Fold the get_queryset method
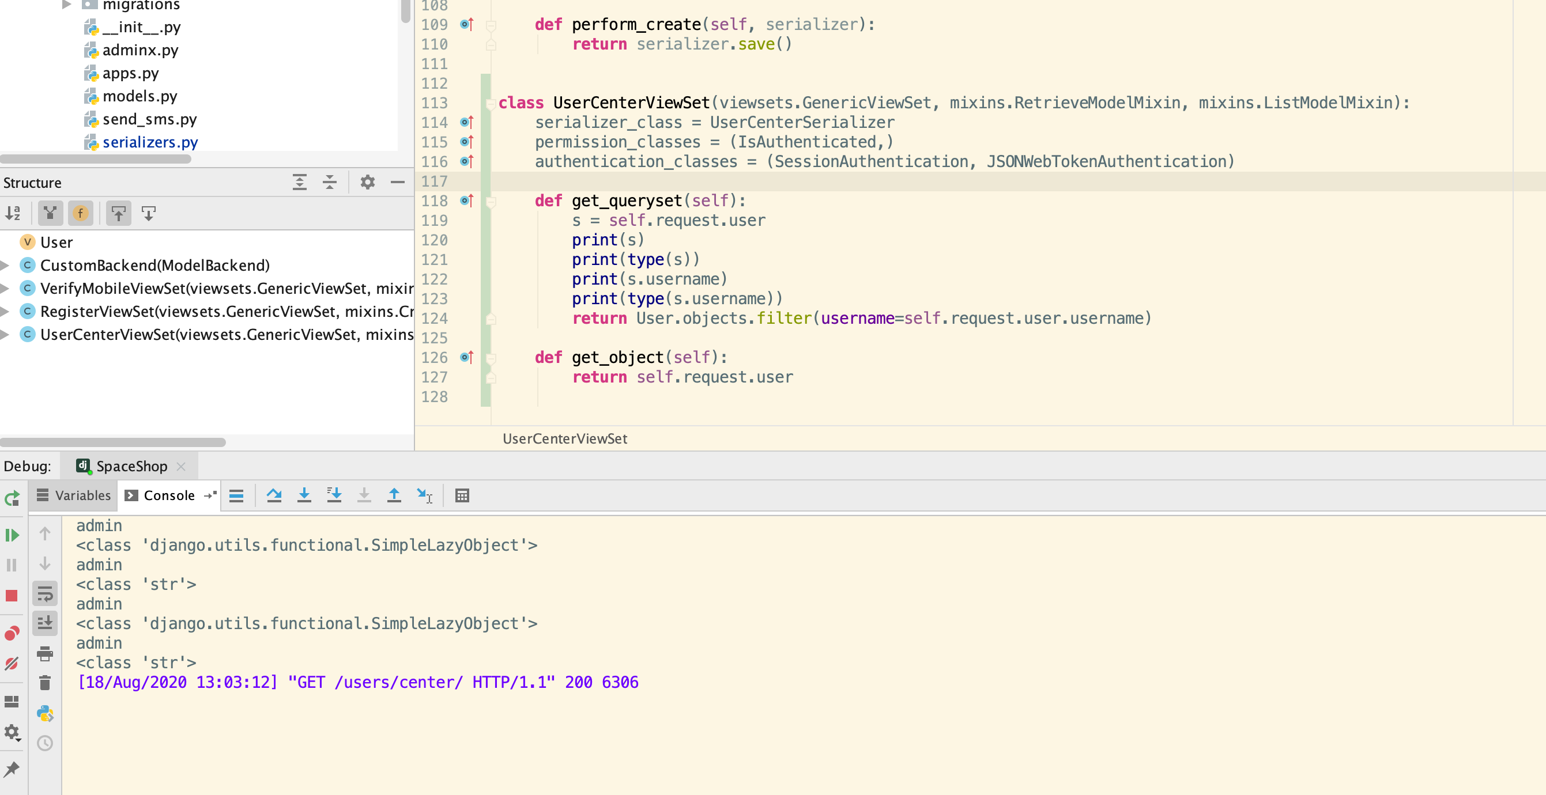This screenshot has height=795, width=1546. (x=491, y=201)
